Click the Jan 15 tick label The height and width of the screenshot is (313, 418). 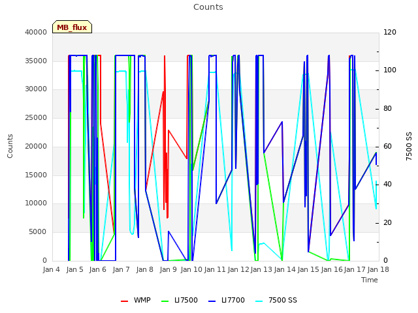tap(308, 269)
